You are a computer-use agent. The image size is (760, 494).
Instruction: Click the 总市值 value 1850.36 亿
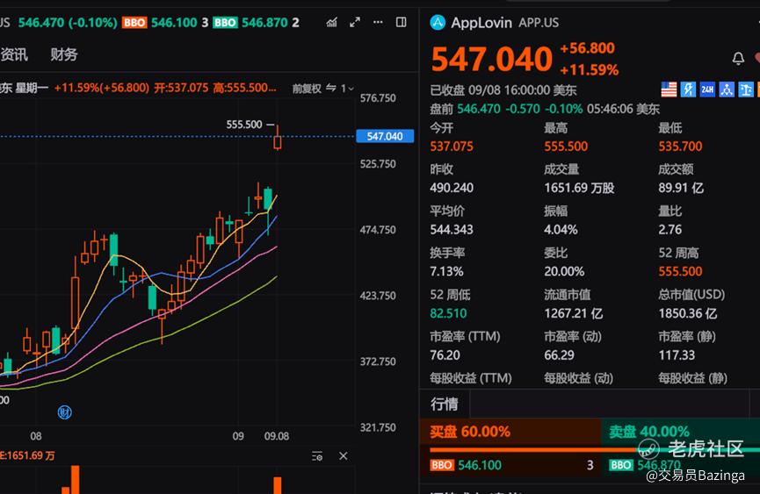(688, 313)
